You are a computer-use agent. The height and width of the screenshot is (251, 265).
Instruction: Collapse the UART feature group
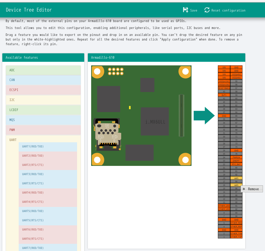click(x=13, y=140)
